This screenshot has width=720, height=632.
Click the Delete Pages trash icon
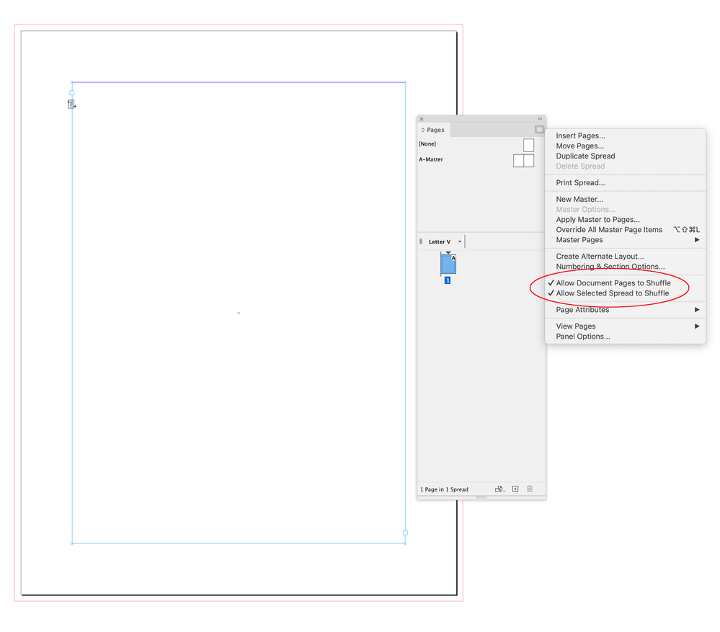pyautogui.click(x=529, y=489)
